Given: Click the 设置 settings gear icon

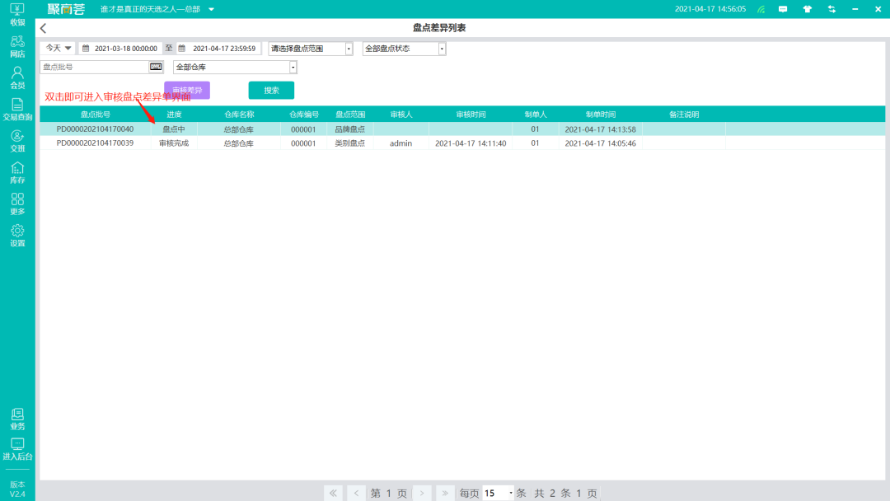Looking at the screenshot, I should point(17,235).
